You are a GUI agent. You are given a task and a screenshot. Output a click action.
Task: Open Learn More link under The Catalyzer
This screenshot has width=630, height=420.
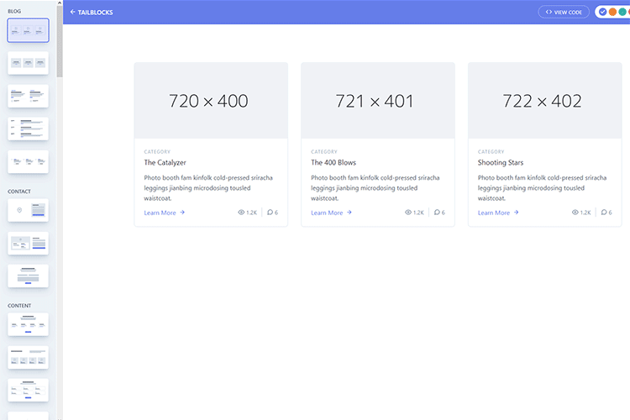click(164, 213)
